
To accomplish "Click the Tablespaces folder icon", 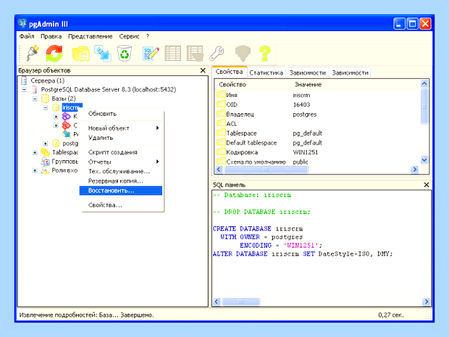I will tap(45, 152).
